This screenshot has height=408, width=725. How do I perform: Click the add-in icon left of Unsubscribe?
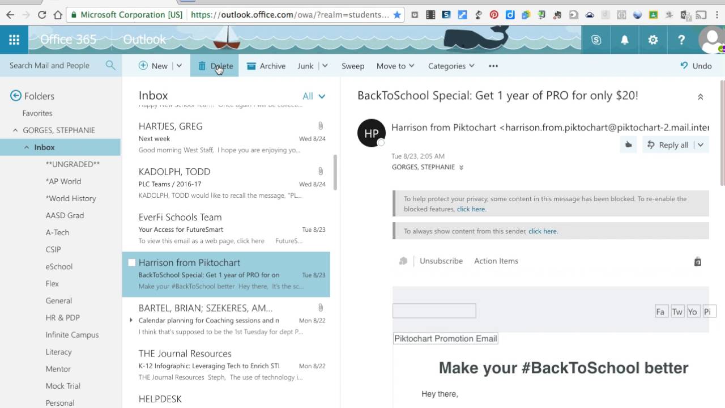point(403,261)
